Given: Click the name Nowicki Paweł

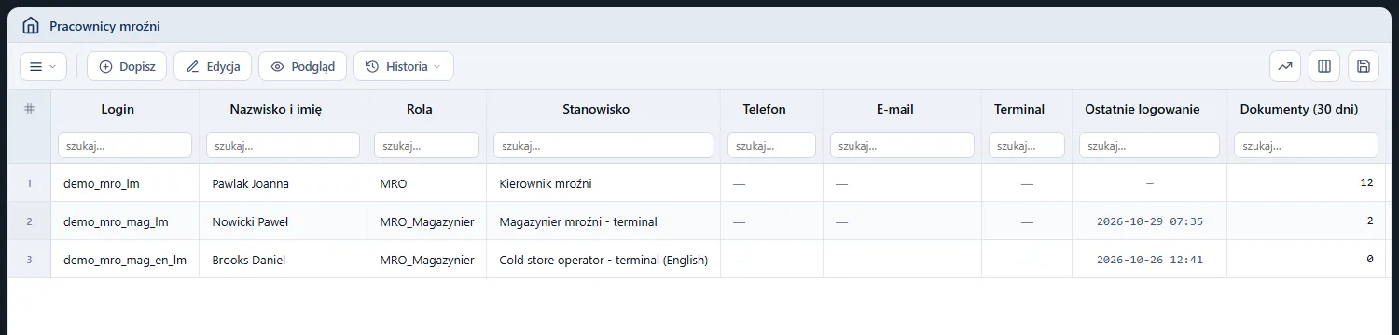Looking at the screenshot, I should coord(251,221).
